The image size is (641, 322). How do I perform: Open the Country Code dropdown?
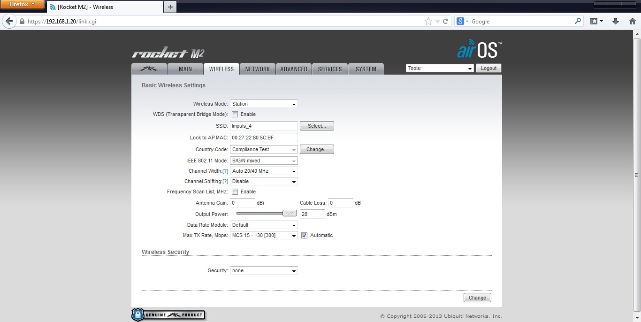click(264, 149)
